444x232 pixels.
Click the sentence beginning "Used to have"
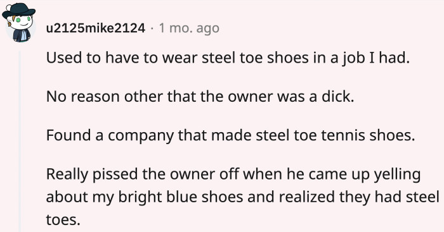pyautogui.click(x=228, y=58)
